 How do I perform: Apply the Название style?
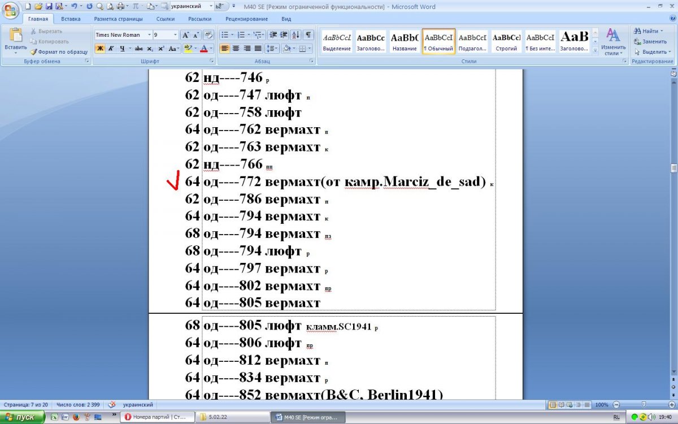click(405, 42)
